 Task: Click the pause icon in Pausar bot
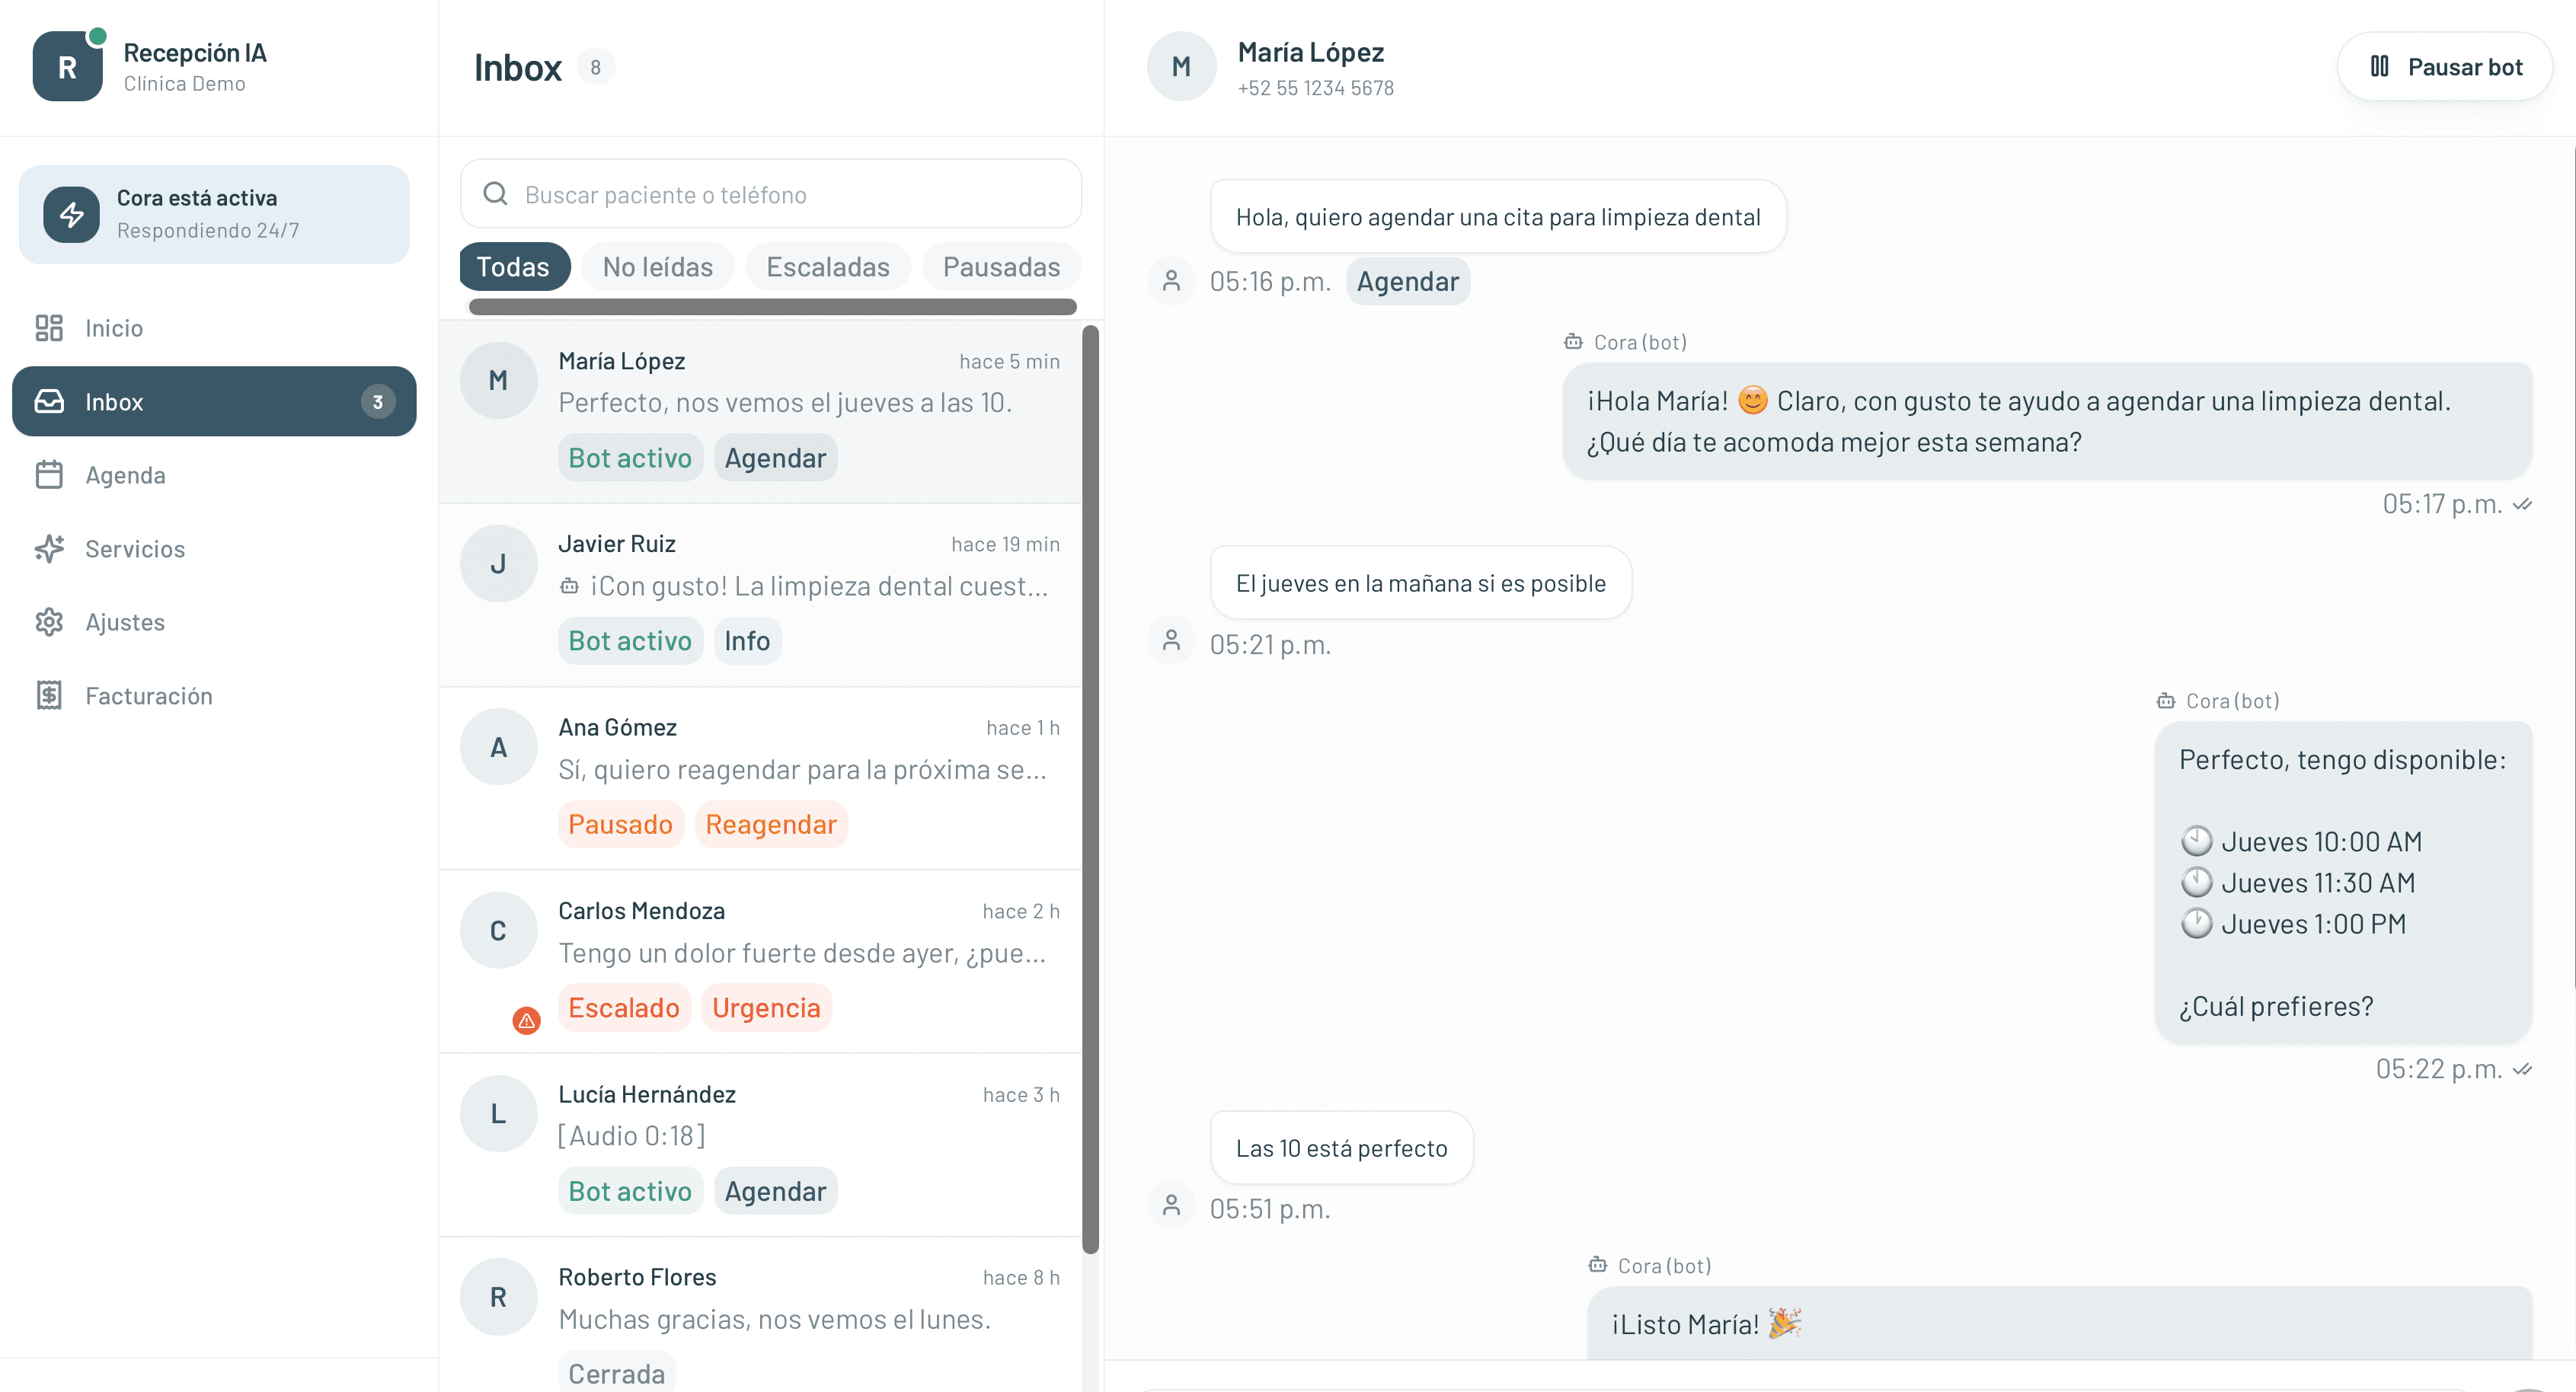pos(2380,67)
